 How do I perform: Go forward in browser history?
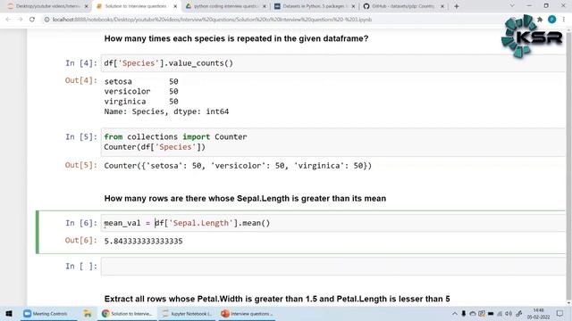20,20
